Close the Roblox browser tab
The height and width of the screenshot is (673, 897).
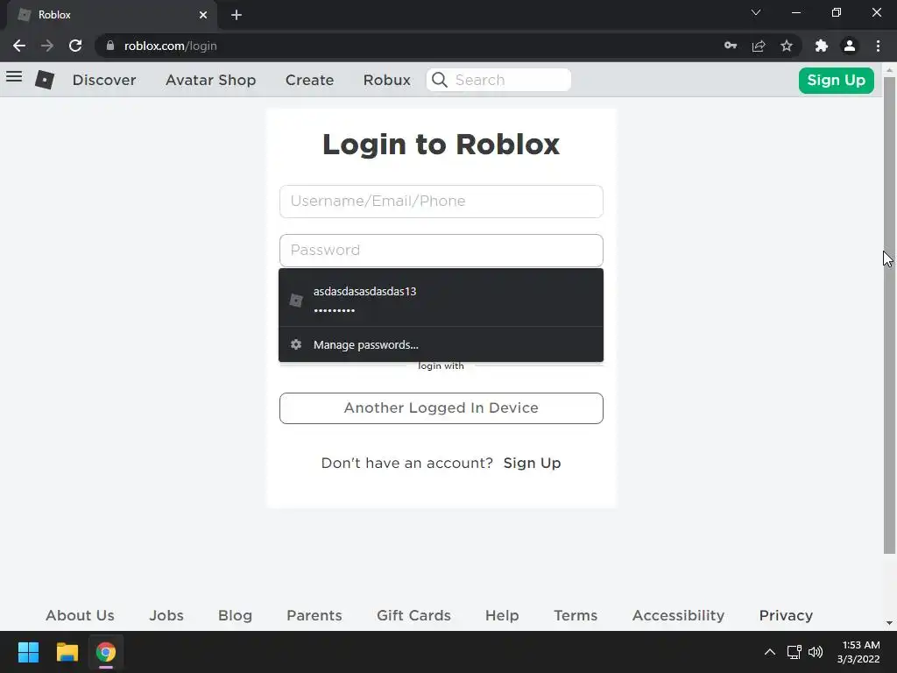coord(203,15)
